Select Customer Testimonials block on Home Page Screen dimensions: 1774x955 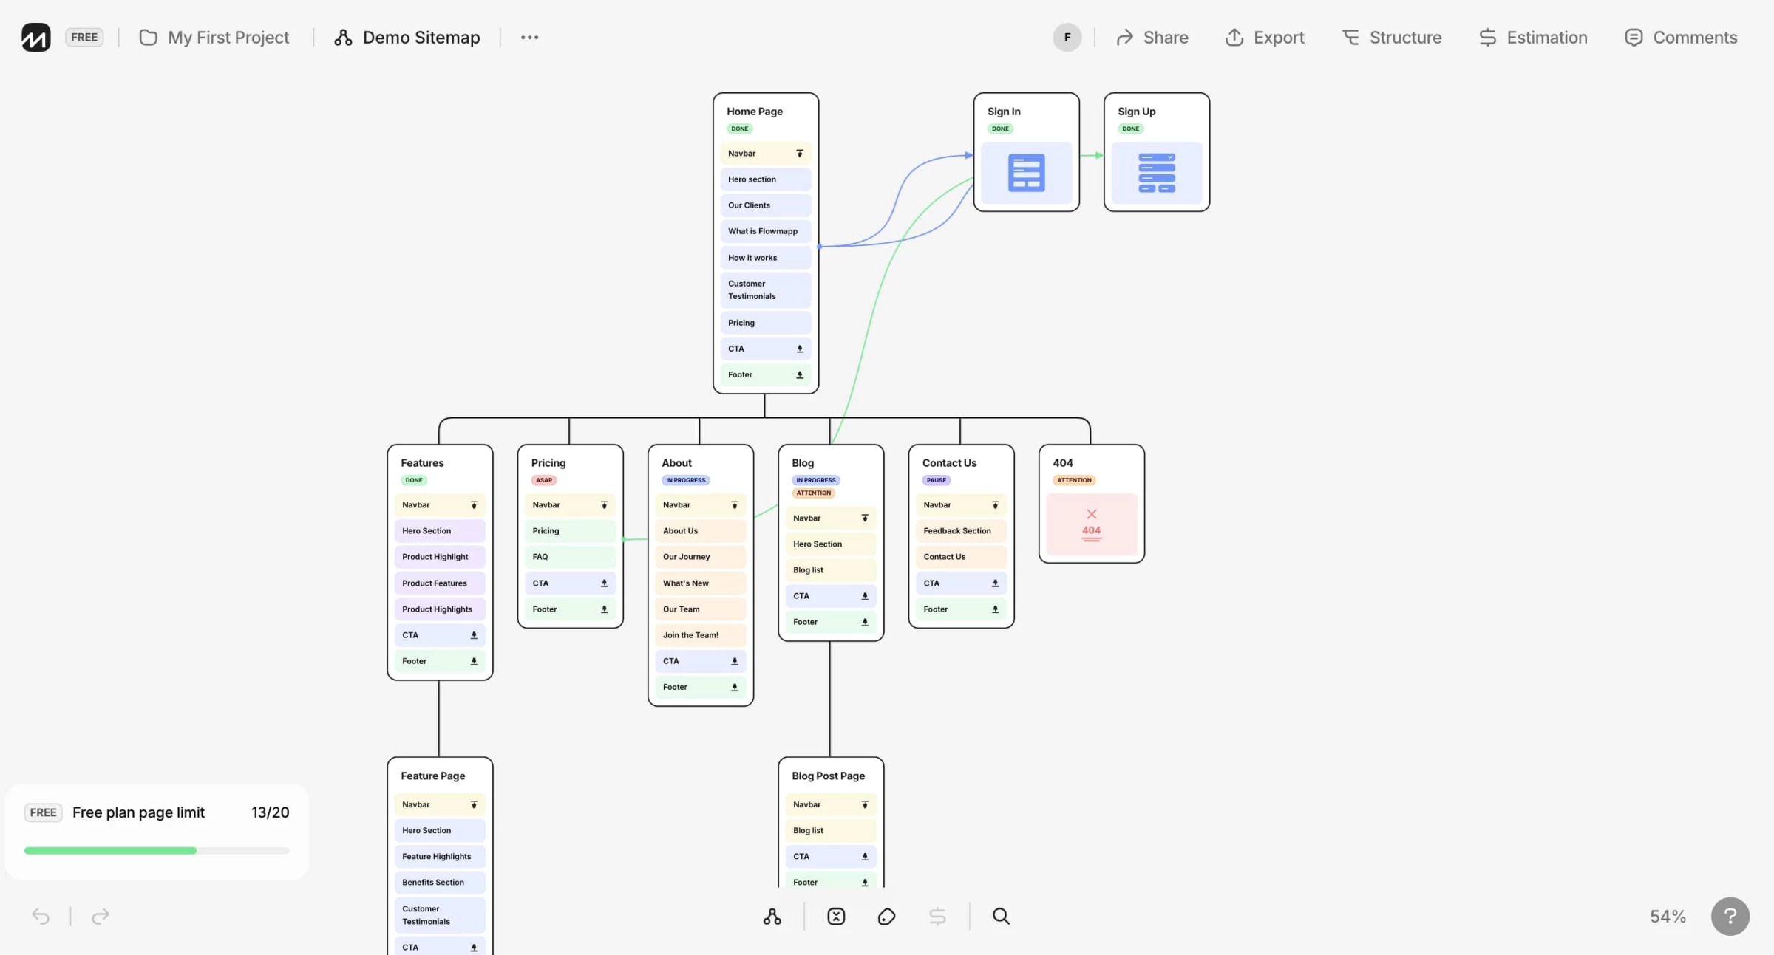point(766,290)
